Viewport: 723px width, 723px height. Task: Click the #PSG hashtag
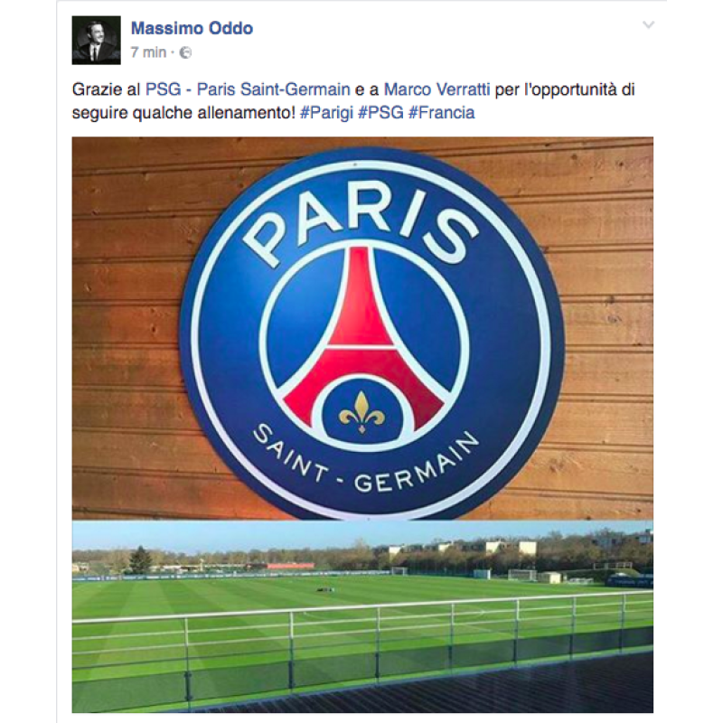pos(380,113)
